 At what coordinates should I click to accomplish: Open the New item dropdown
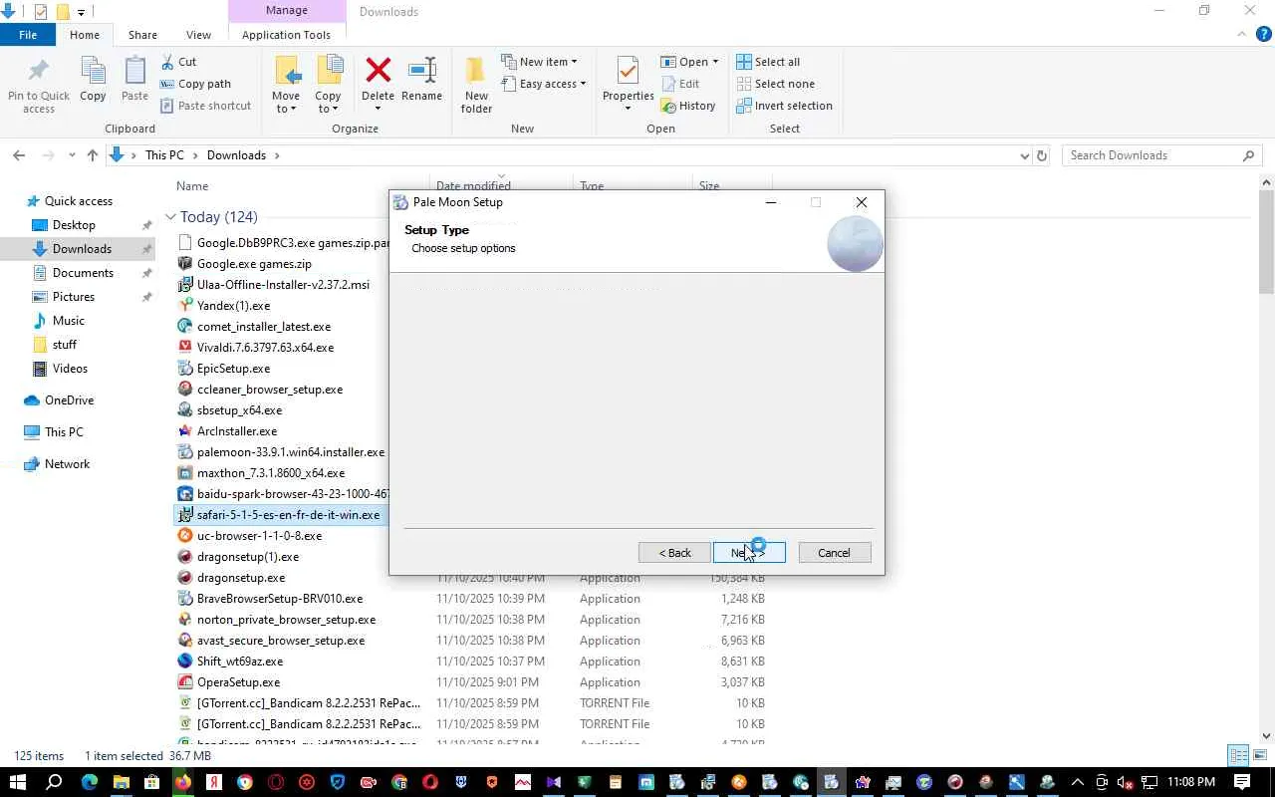pyautogui.click(x=539, y=62)
